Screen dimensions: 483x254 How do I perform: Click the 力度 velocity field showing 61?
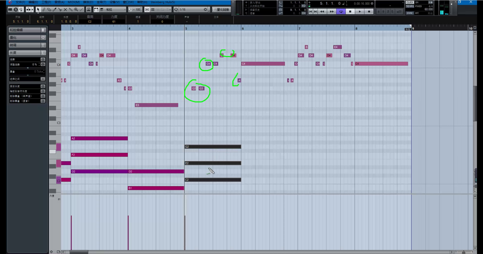tap(114, 22)
